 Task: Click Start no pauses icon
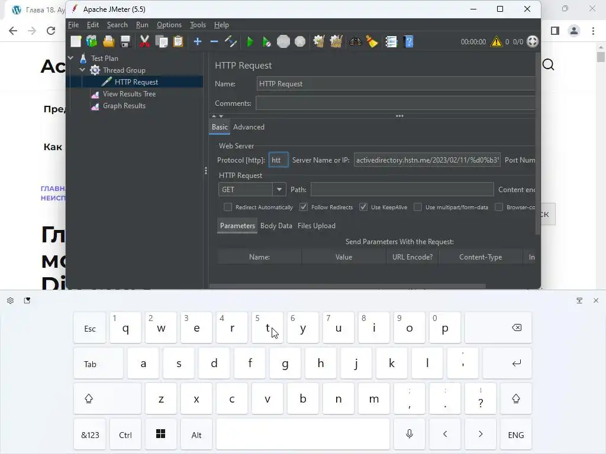pyautogui.click(x=267, y=41)
